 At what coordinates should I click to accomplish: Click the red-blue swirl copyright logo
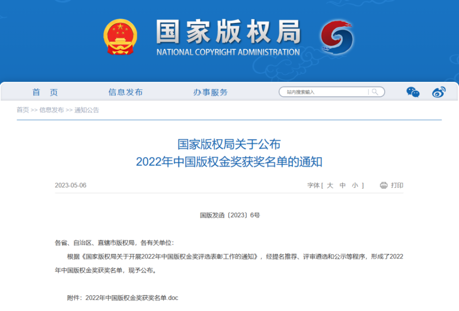(x=337, y=37)
